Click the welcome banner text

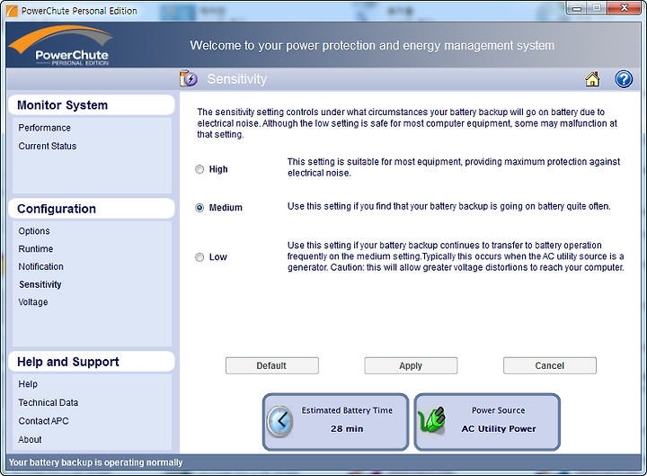[372, 45]
